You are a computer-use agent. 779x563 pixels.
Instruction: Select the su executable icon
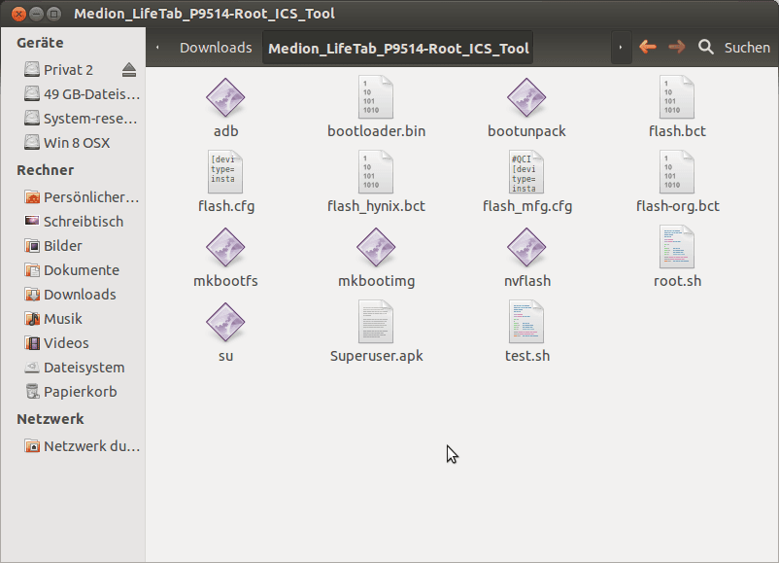(225, 322)
